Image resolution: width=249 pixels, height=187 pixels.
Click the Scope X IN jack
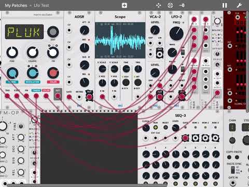tap(102, 97)
